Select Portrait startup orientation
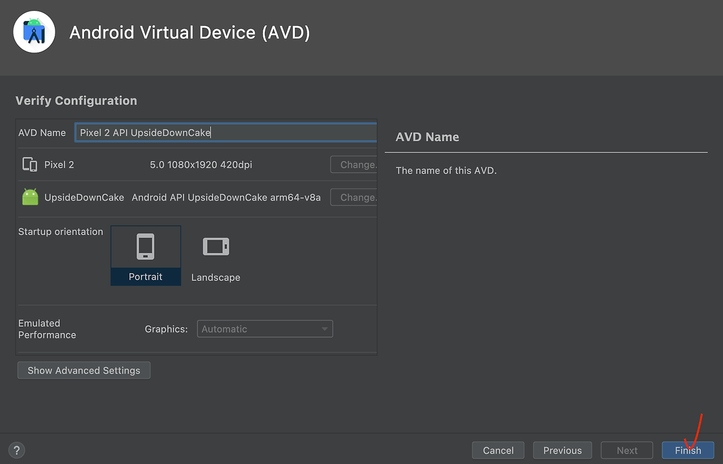 click(146, 255)
